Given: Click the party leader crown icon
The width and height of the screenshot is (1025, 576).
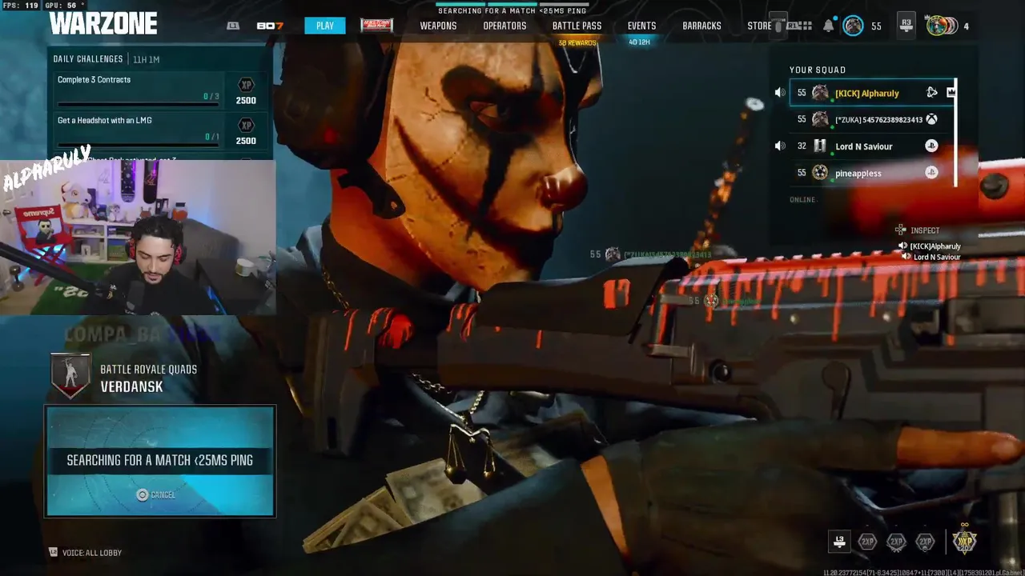Looking at the screenshot, I should coord(951,93).
